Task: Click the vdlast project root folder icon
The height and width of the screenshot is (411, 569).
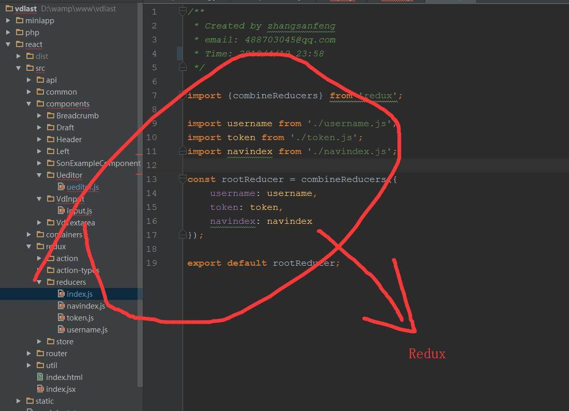Action: click(9, 9)
